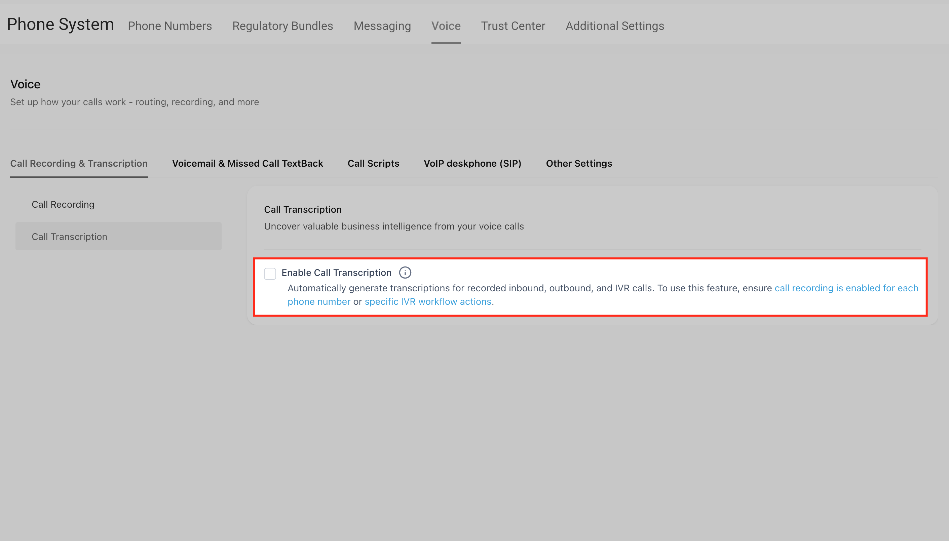949x541 pixels.
Task: Select Call Recording in the side menu
Action: pyautogui.click(x=63, y=204)
